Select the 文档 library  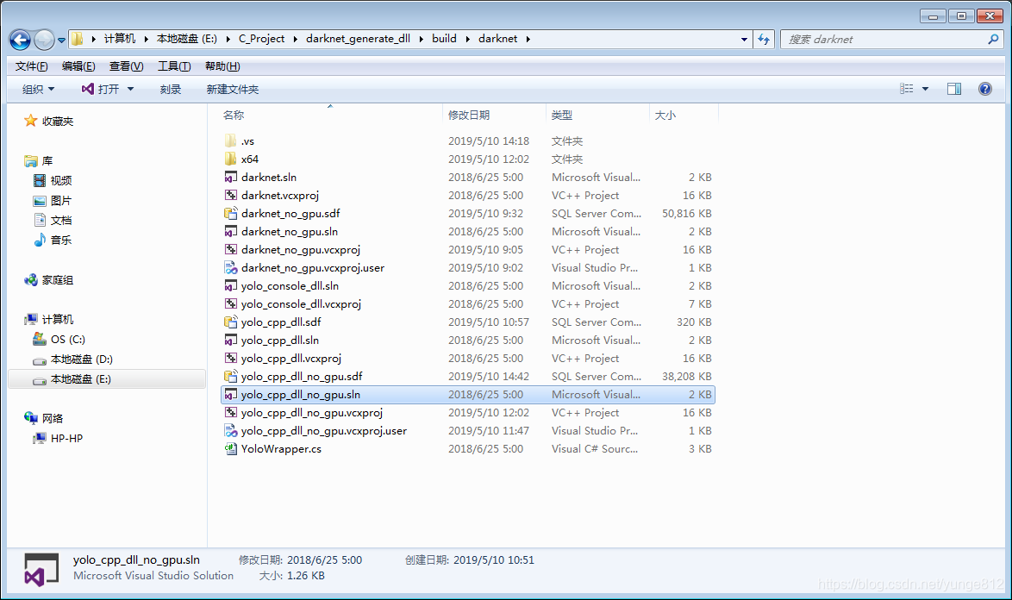(x=60, y=221)
